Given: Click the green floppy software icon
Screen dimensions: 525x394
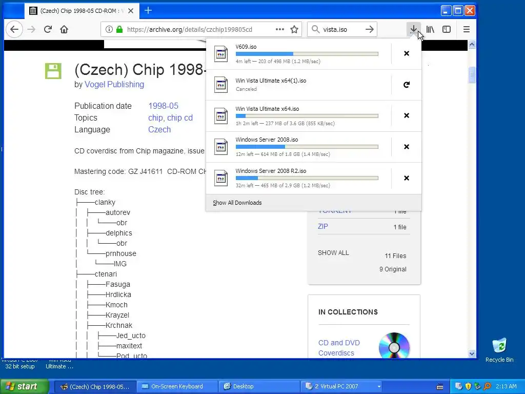Looking at the screenshot, I should click(x=53, y=71).
